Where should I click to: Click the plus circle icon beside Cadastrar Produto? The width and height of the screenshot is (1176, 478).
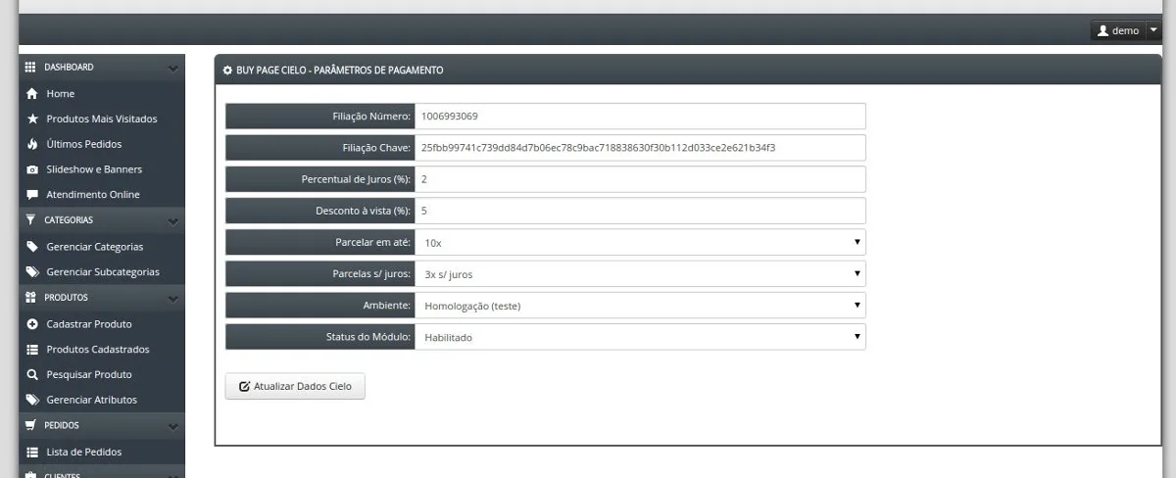pos(32,324)
